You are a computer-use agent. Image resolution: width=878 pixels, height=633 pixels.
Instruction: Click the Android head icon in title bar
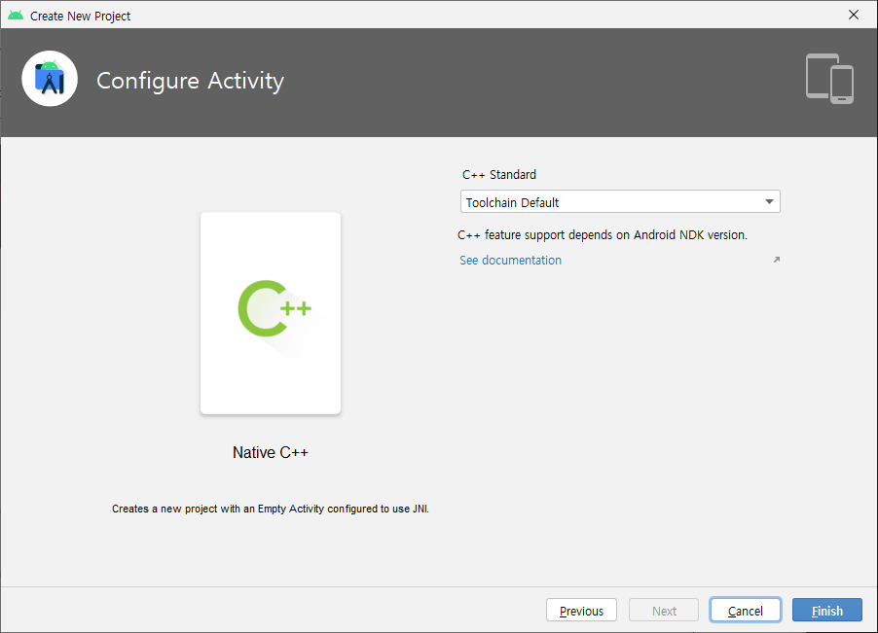(x=16, y=16)
